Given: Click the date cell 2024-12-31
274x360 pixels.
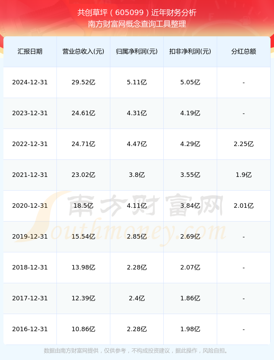Looking at the screenshot, I should point(30,82).
